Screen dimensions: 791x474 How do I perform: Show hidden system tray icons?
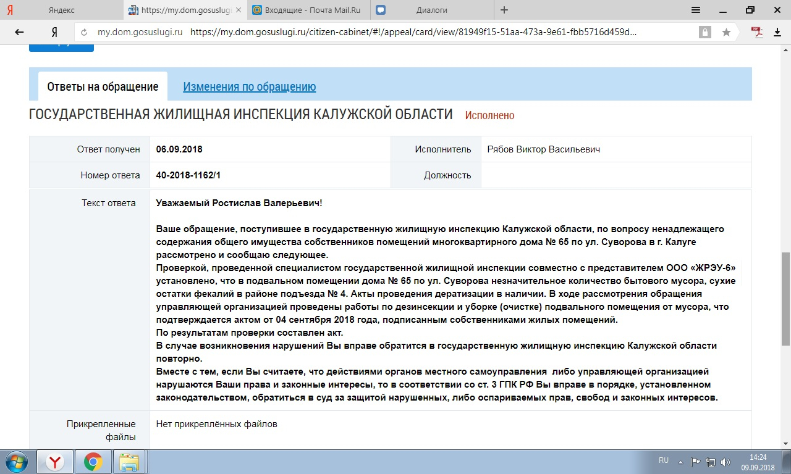[680, 462]
